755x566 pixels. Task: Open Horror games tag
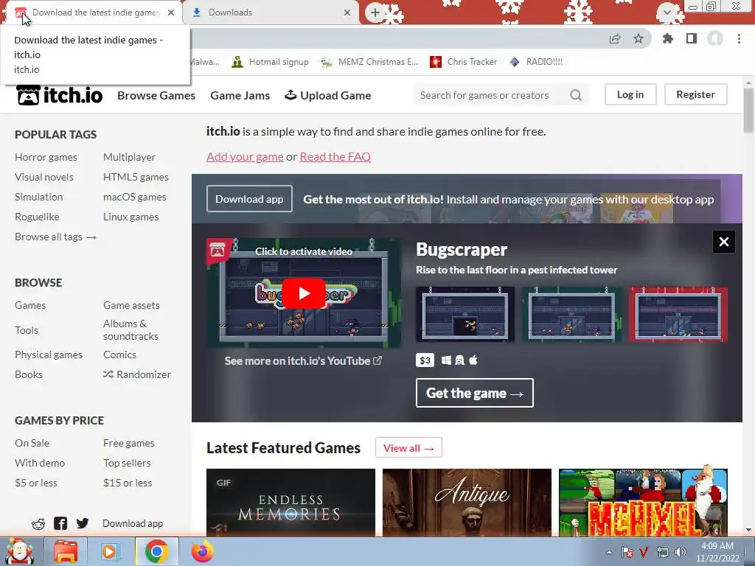coord(46,157)
